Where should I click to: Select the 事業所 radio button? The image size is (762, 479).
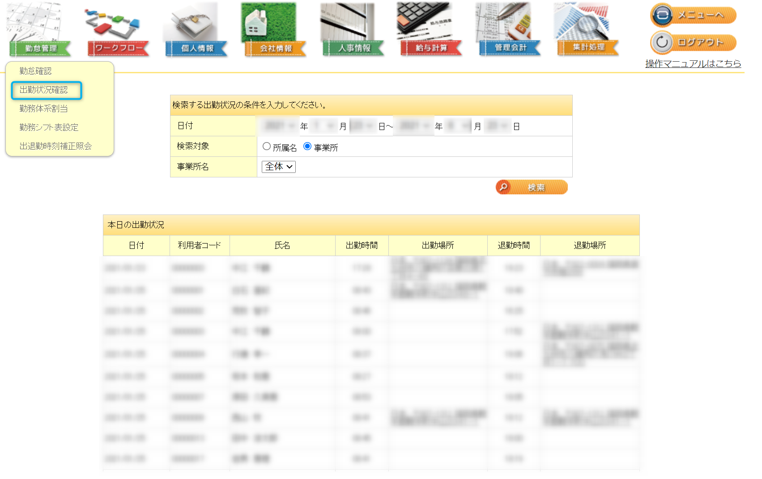click(x=307, y=147)
